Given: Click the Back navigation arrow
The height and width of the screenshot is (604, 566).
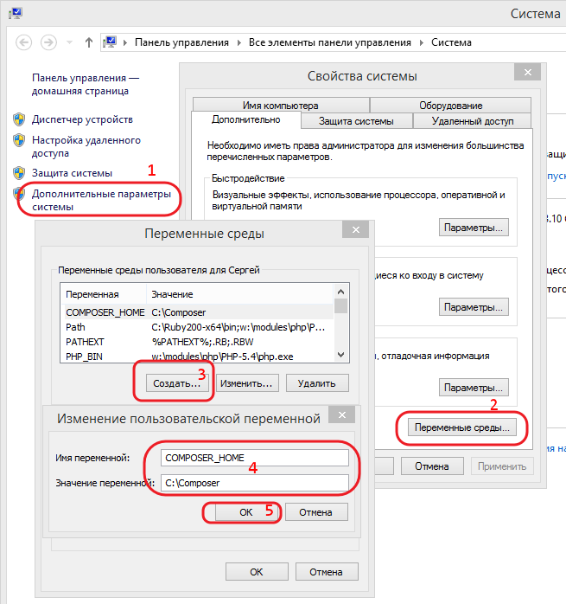Looking at the screenshot, I should pyautogui.click(x=23, y=42).
